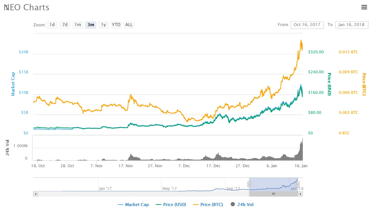The image size is (371, 211).
Task: Set zoom range to 1d
Action: 52,25
